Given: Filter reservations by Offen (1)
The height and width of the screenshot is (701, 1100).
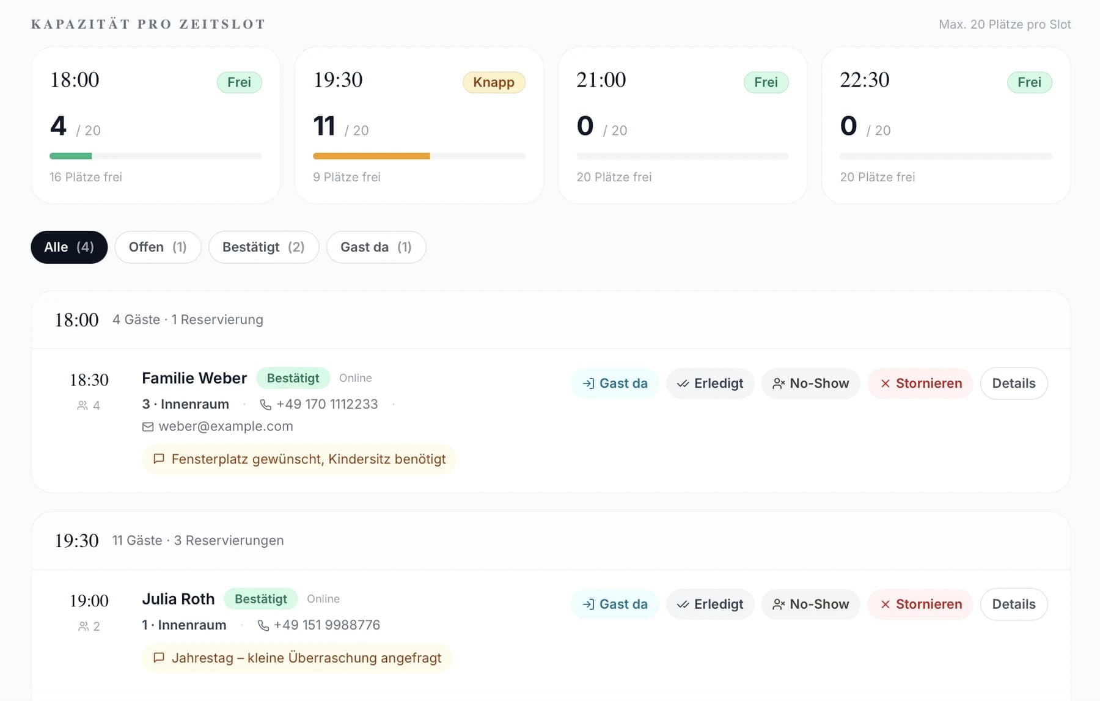Looking at the screenshot, I should point(158,247).
